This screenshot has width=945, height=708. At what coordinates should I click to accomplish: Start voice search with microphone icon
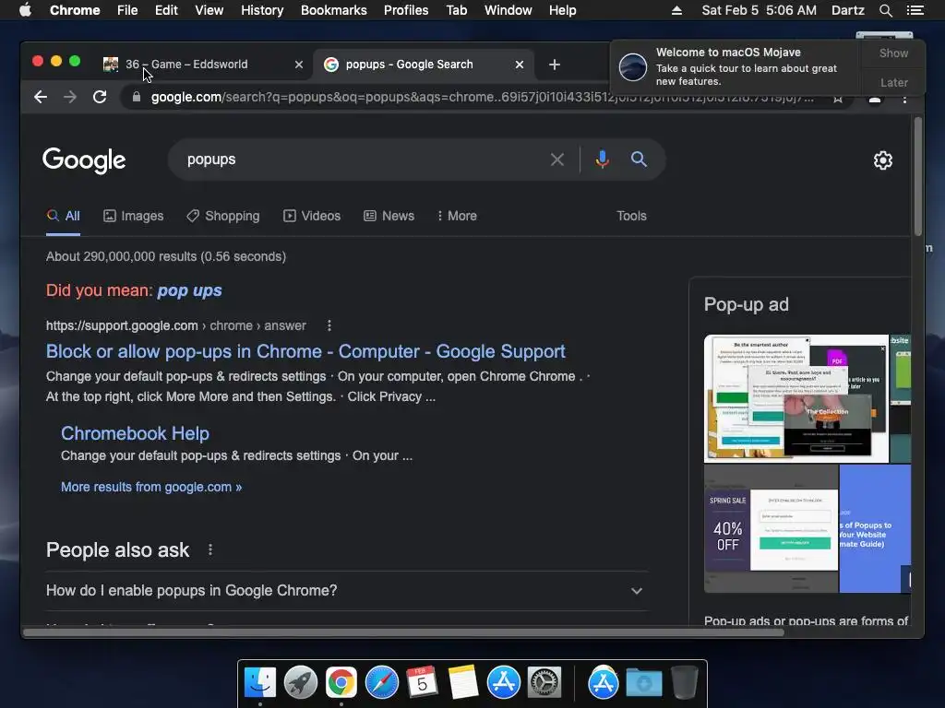[602, 159]
